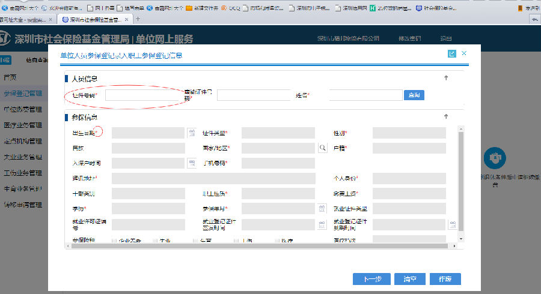541x294 pixels.
Task: Click the 证件号码 input field
Action: 143,95
